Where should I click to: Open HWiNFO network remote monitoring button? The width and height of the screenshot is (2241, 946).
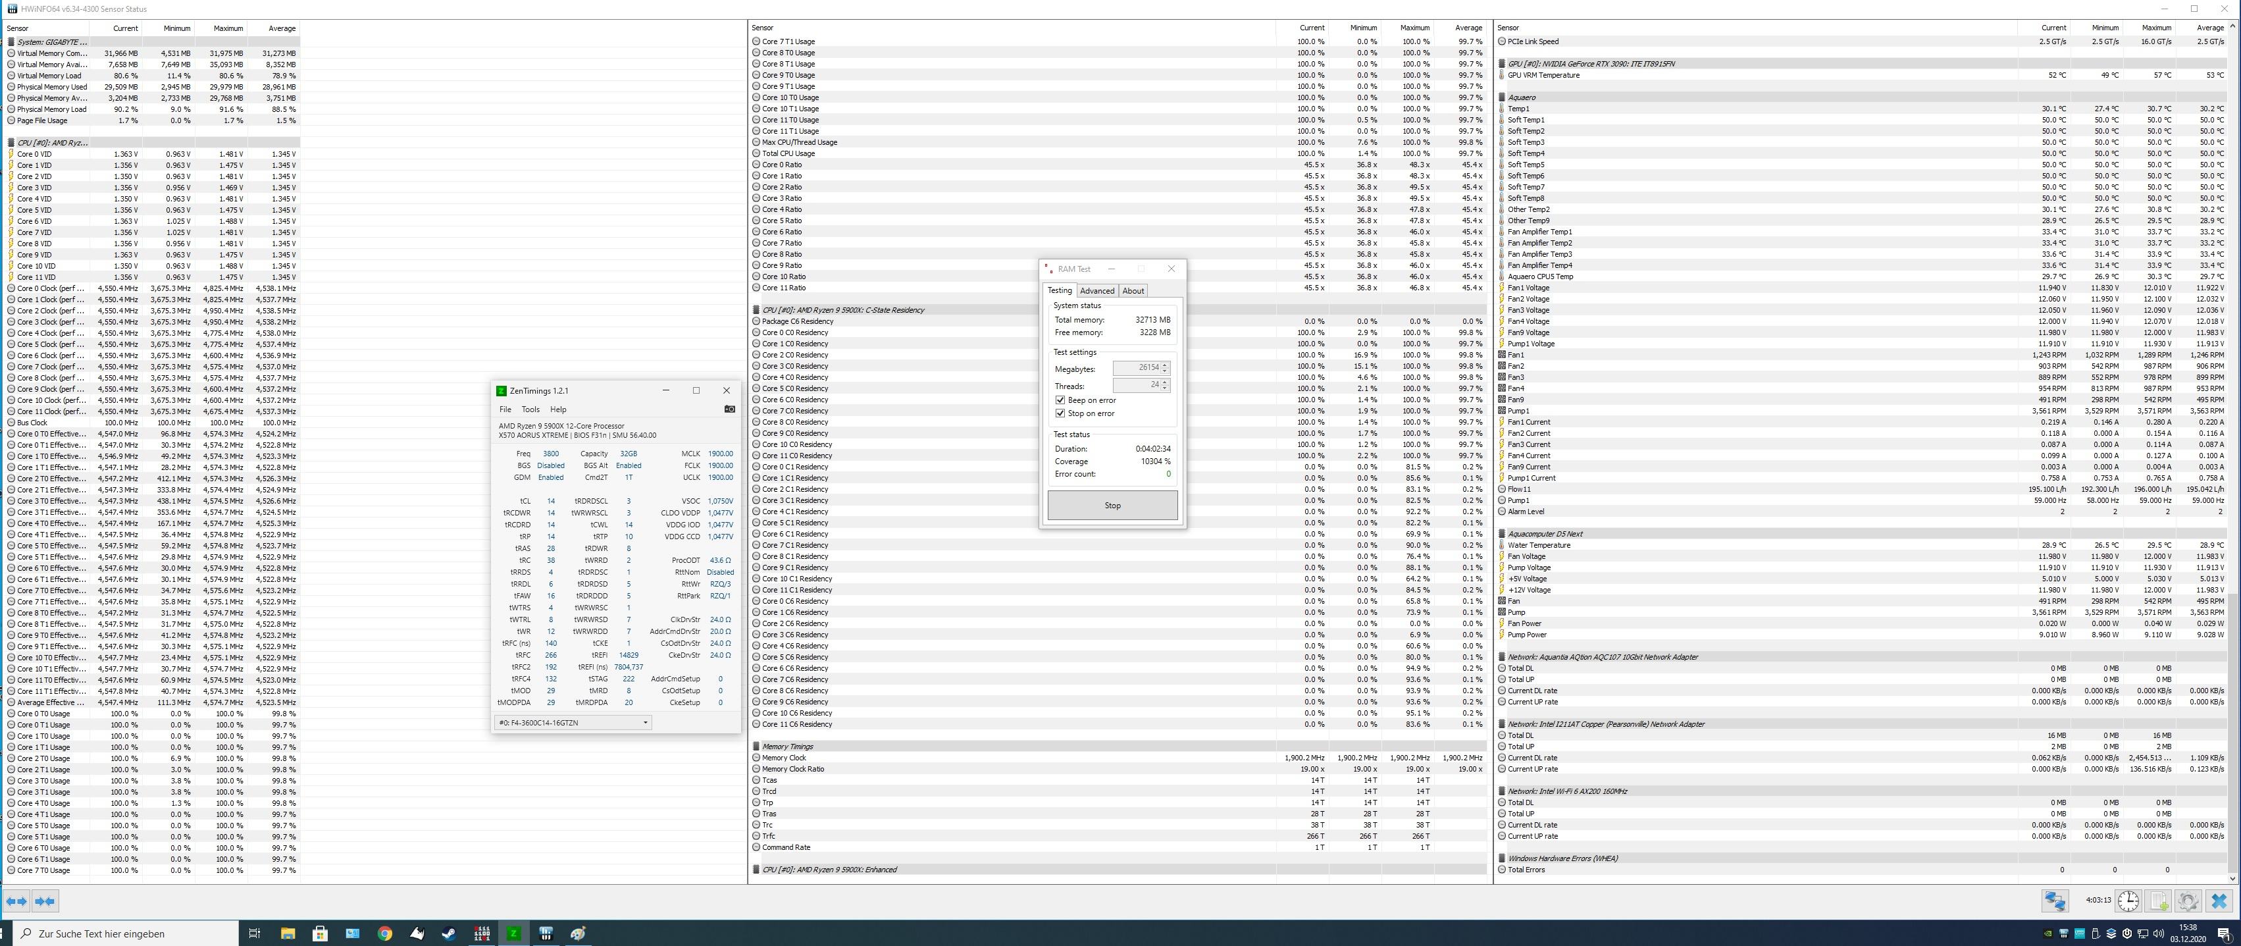tap(2055, 901)
